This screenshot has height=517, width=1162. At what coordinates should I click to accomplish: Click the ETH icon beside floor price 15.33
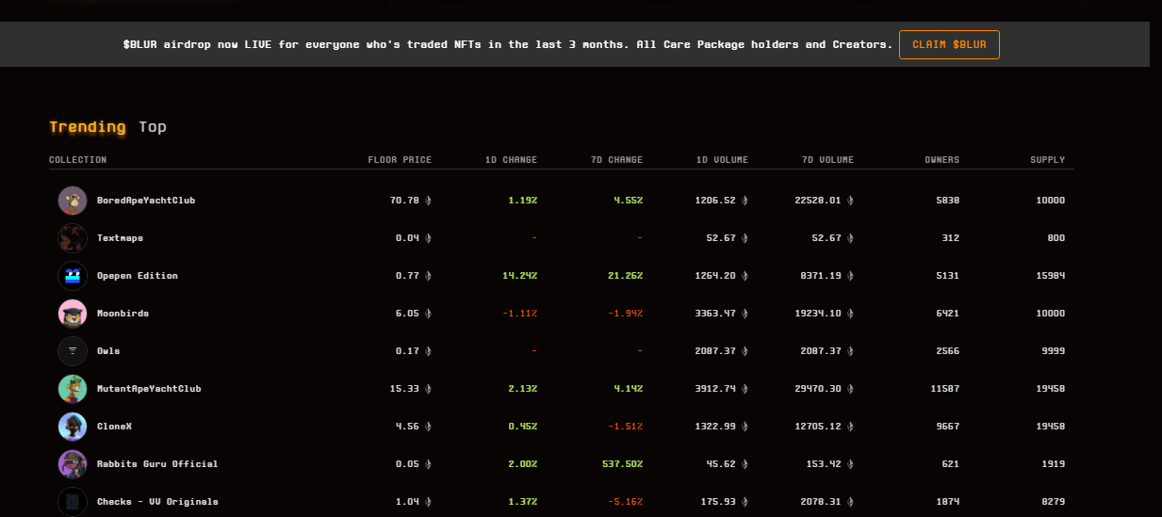(x=428, y=389)
